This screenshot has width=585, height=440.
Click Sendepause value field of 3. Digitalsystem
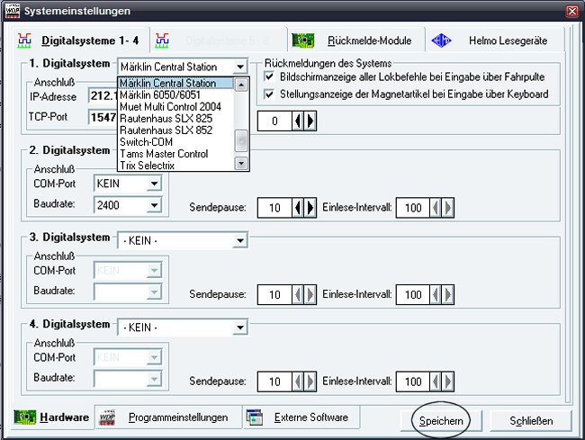274,294
